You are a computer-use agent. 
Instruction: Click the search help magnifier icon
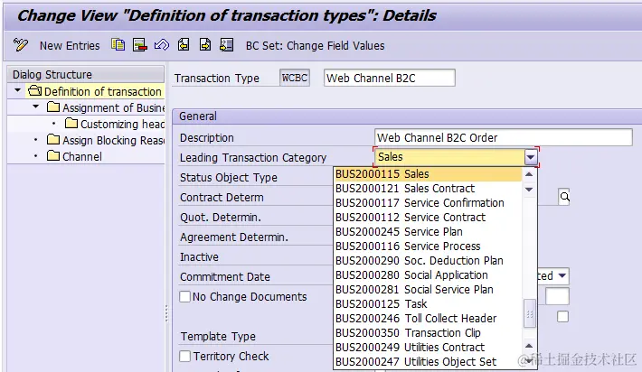(564, 197)
